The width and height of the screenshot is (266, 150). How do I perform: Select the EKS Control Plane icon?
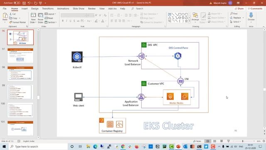click(x=178, y=56)
